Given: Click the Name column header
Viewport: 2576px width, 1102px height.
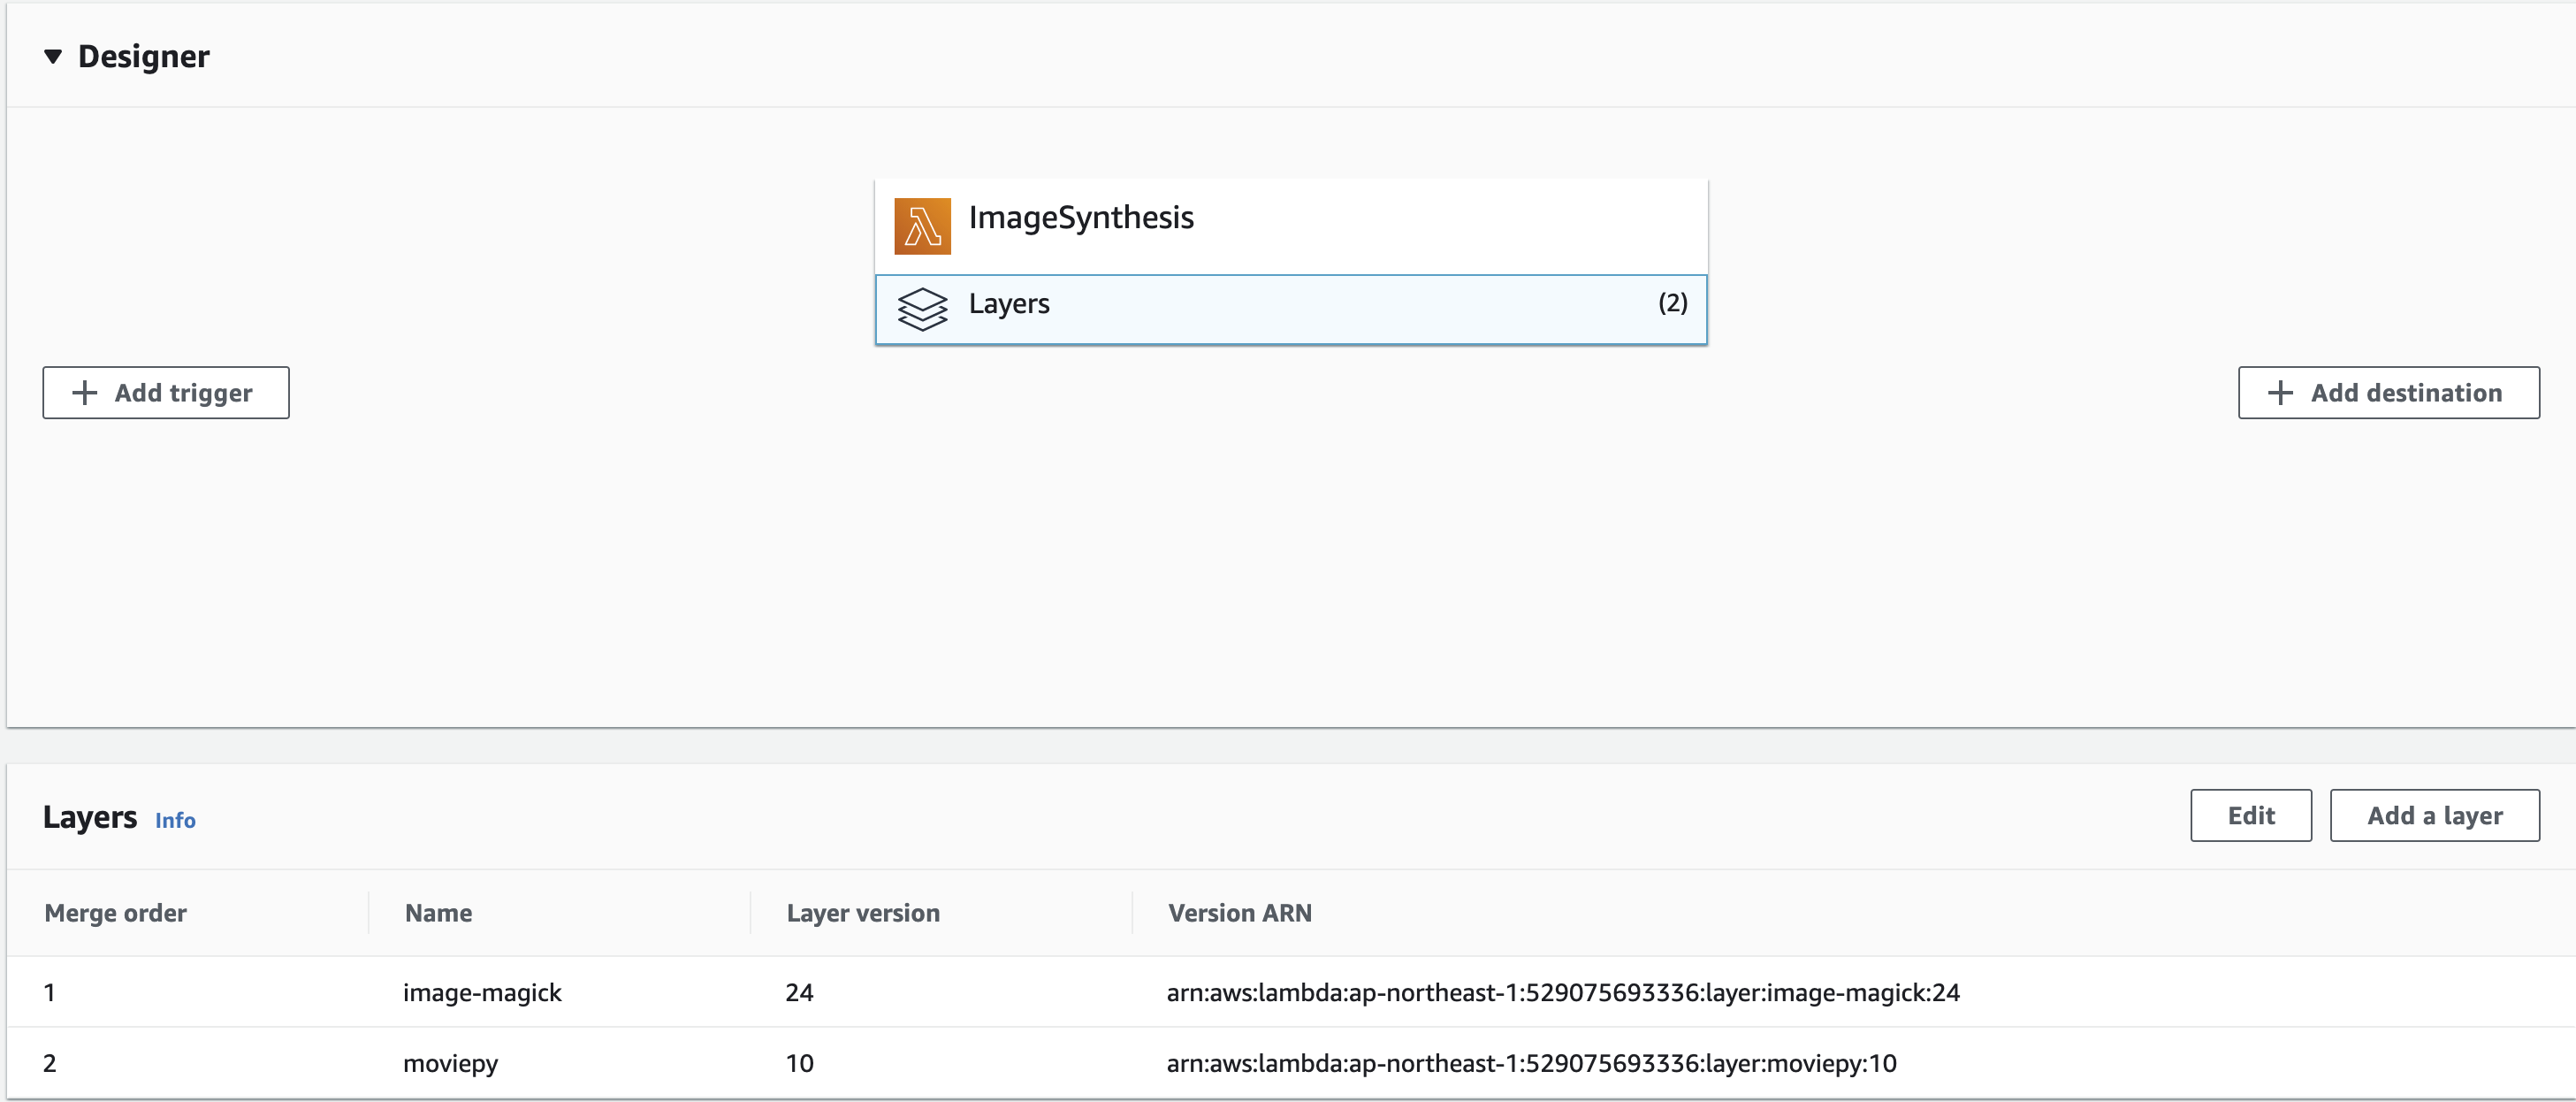Looking at the screenshot, I should click(438, 912).
